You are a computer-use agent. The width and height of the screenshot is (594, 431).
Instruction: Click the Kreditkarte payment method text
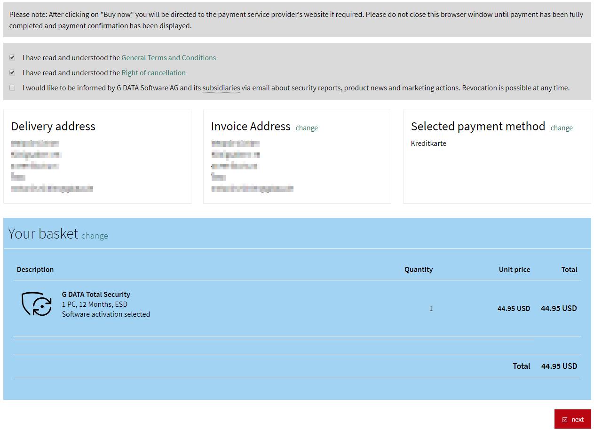coord(428,143)
